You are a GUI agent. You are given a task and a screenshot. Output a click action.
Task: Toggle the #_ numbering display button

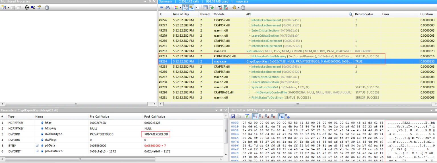click(197, 7)
